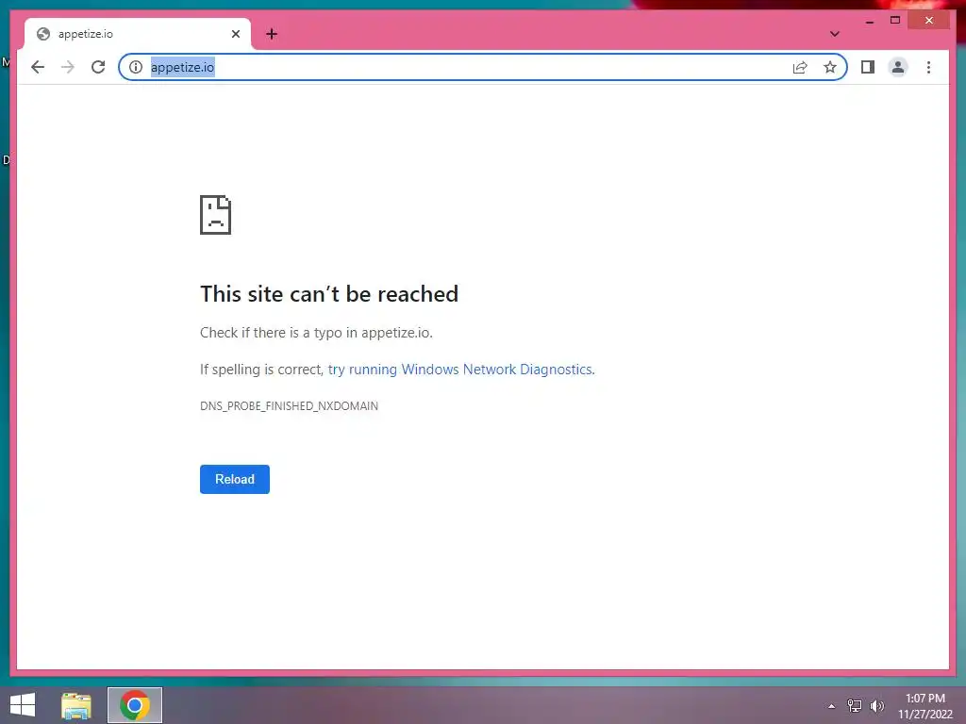Maximize the Chrome window
This screenshot has width=966, height=724.
895,21
